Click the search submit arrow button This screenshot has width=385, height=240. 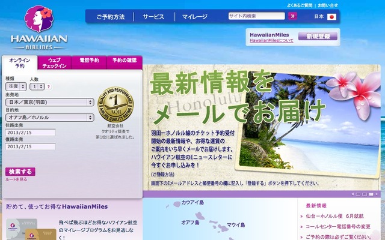[292, 16]
